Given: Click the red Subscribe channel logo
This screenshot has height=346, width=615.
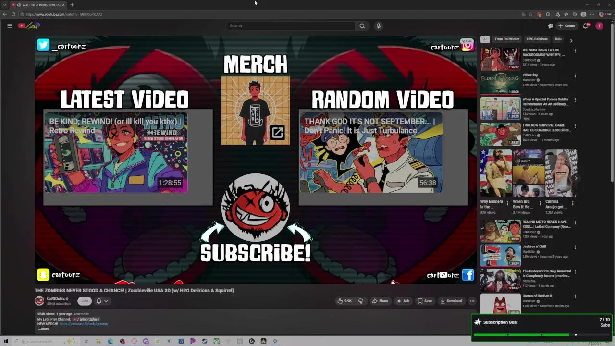Looking at the screenshot, I should (x=255, y=207).
